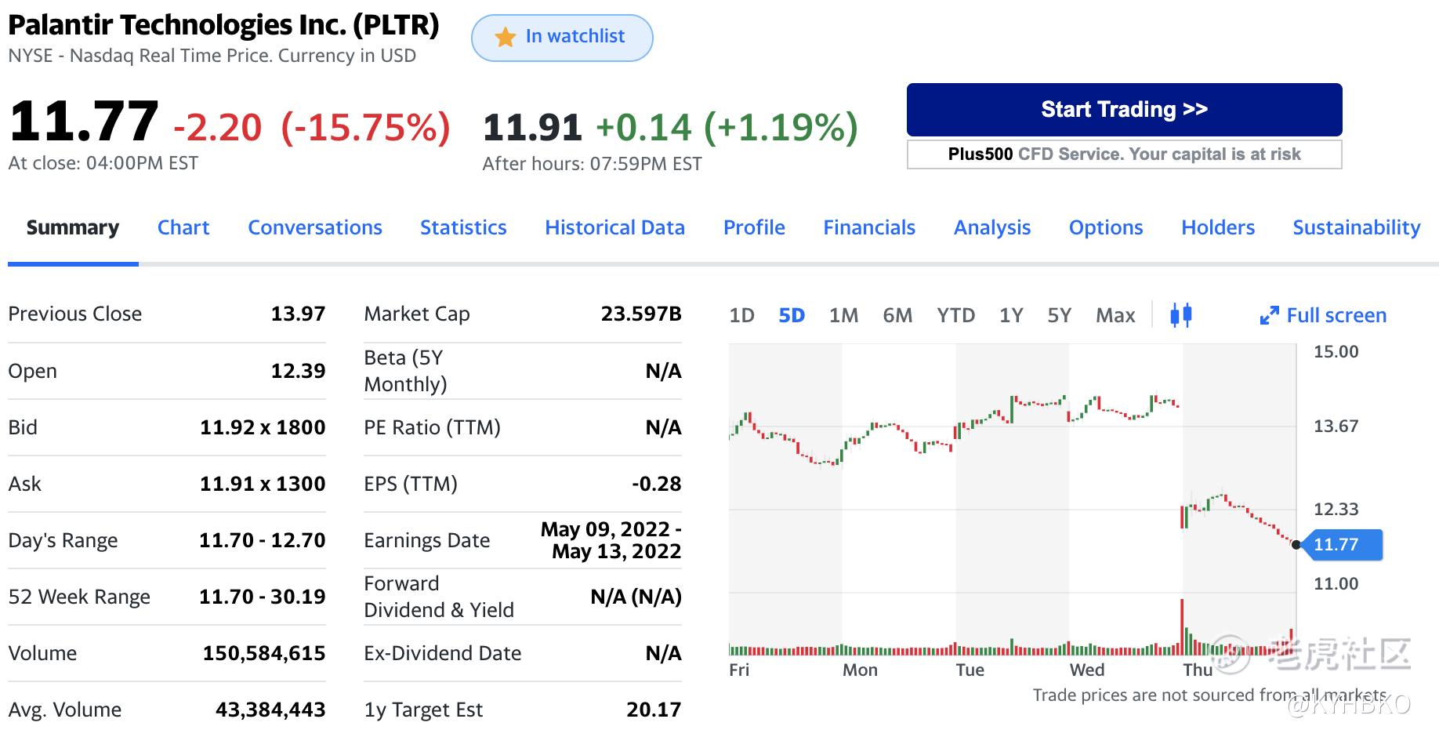Click the Start Trading button
Image resolution: width=1439 pixels, height=737 pixels.
pos(1124,110)
